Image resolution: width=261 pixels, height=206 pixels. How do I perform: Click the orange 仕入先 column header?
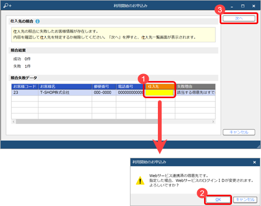tap(160, 86)
